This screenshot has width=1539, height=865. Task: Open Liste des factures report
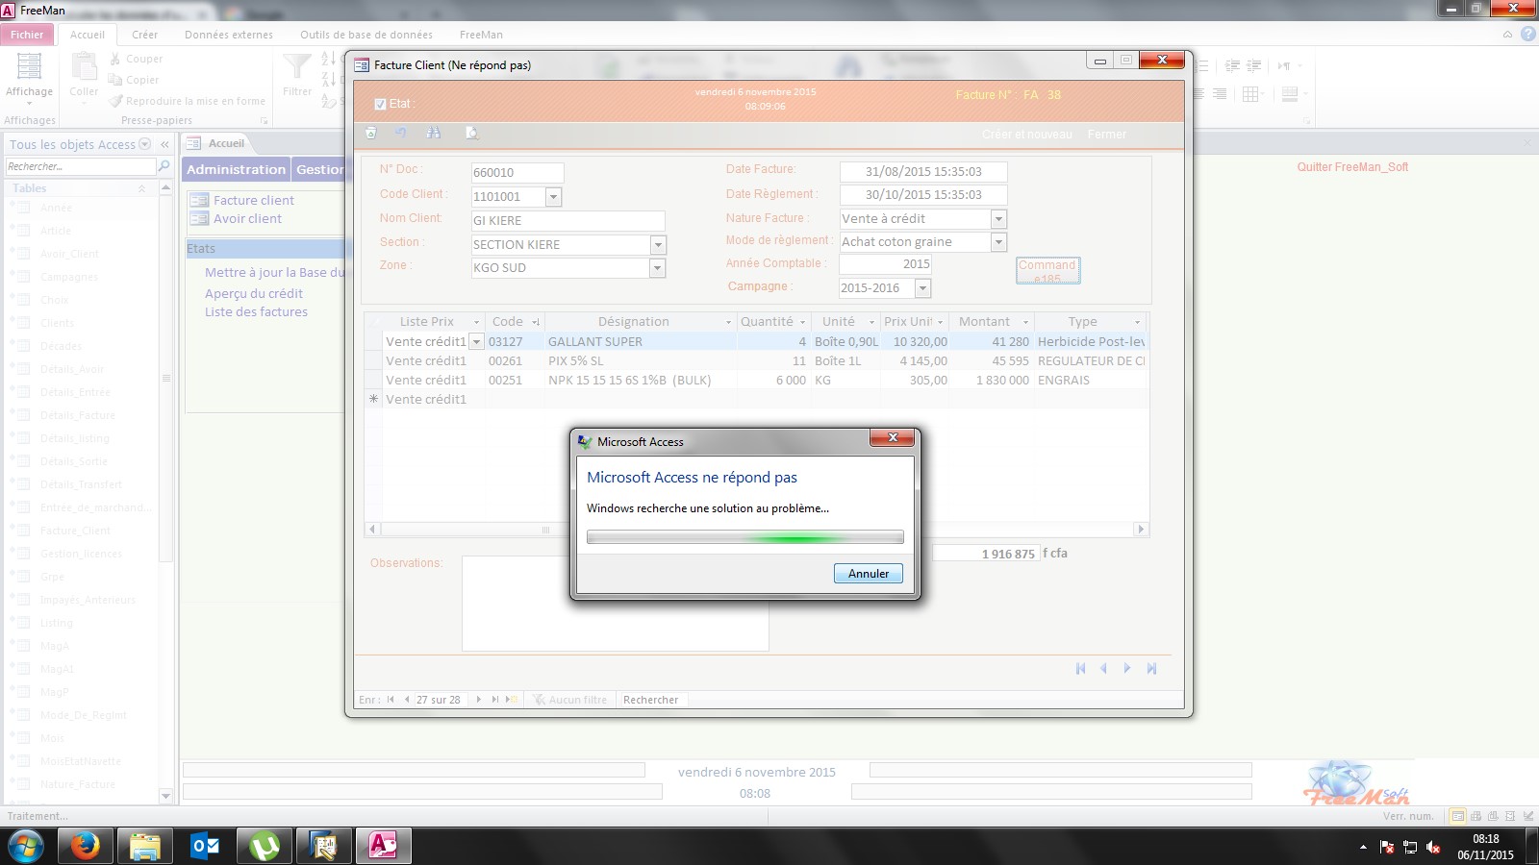256,311
